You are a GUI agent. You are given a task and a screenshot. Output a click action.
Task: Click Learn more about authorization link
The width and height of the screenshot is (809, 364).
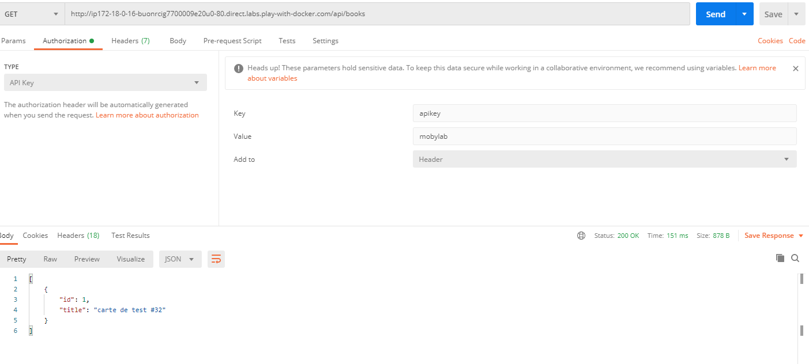click(x=147, y=115)
